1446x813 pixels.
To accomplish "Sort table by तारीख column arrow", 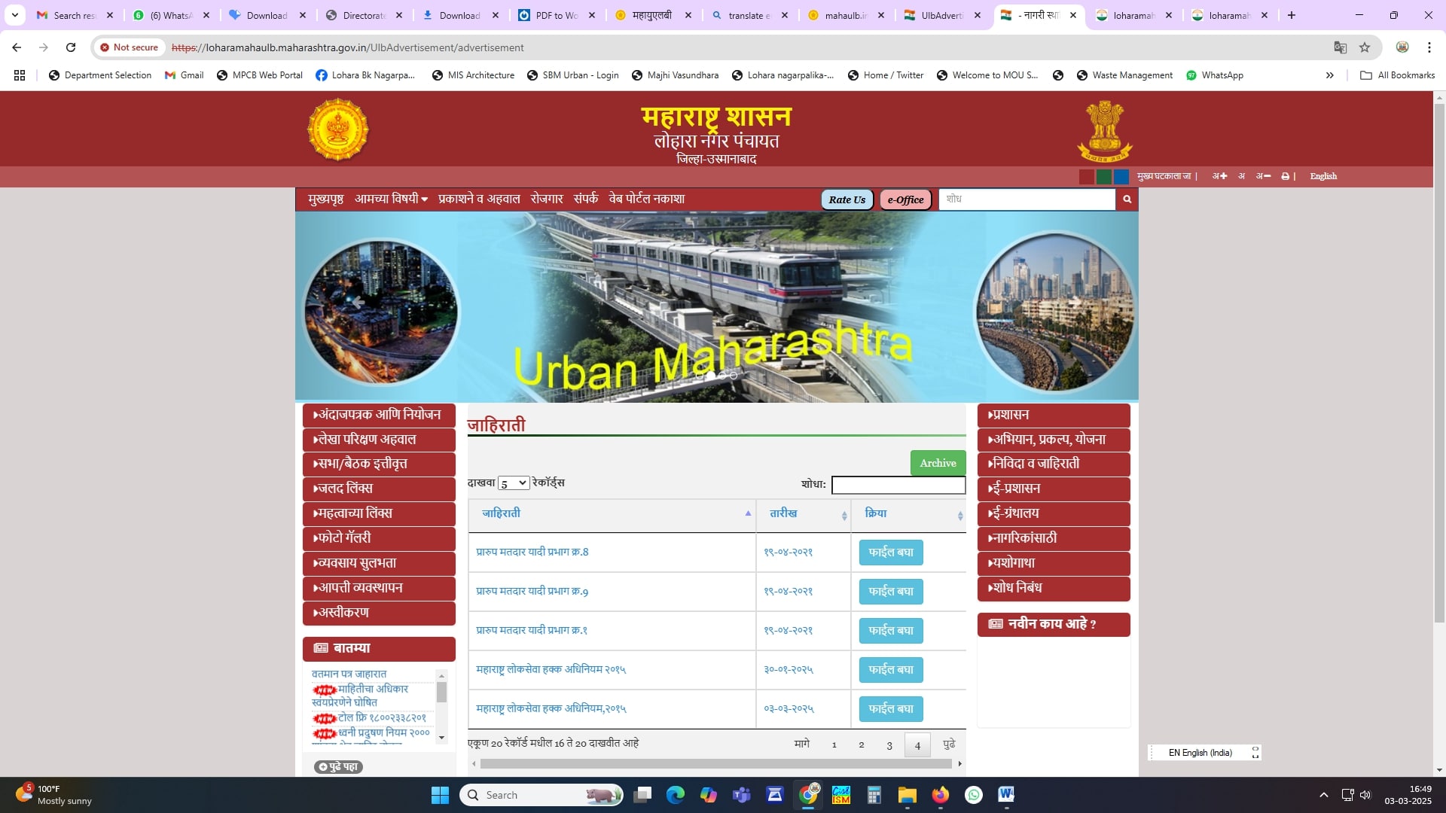I will (844, 516).
